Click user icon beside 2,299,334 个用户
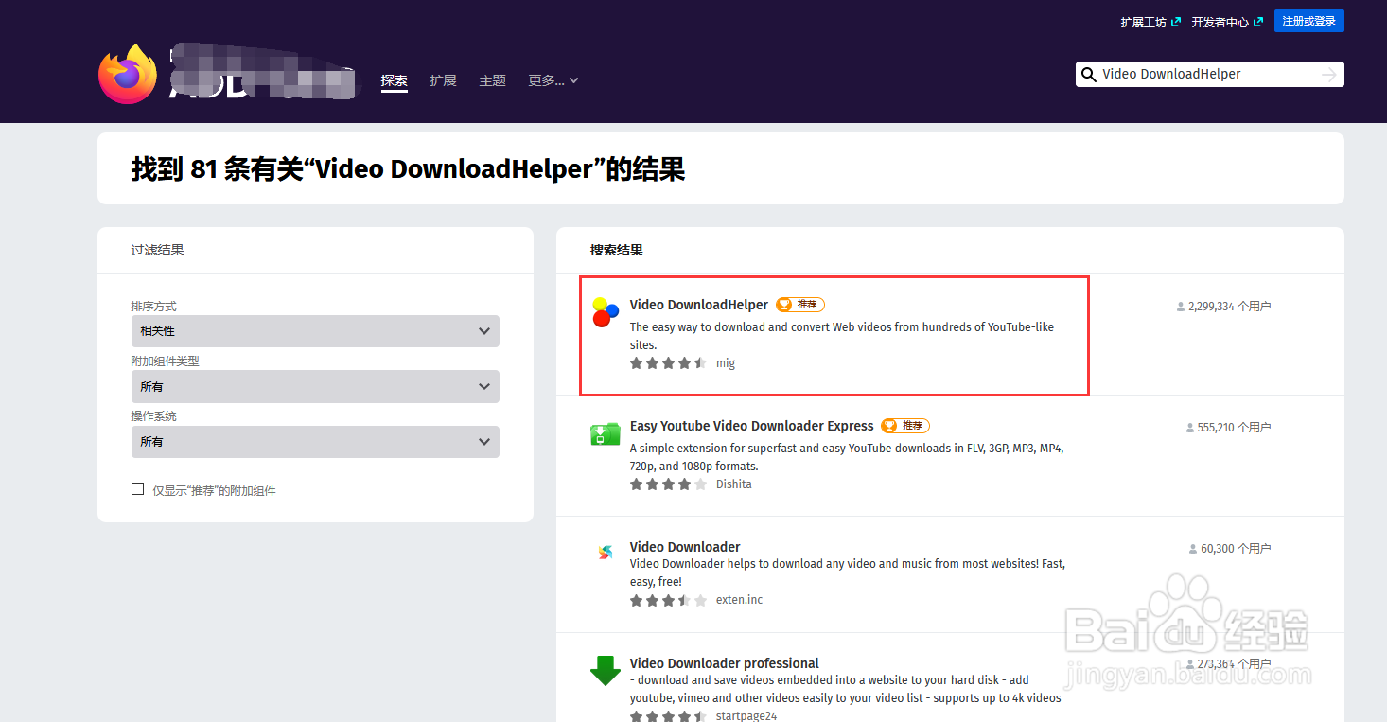Screen dimensions: 1387x722 point(1181,307)
